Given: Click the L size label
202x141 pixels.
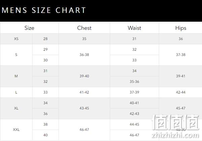Looking at the screenshot, I should 16,92.
